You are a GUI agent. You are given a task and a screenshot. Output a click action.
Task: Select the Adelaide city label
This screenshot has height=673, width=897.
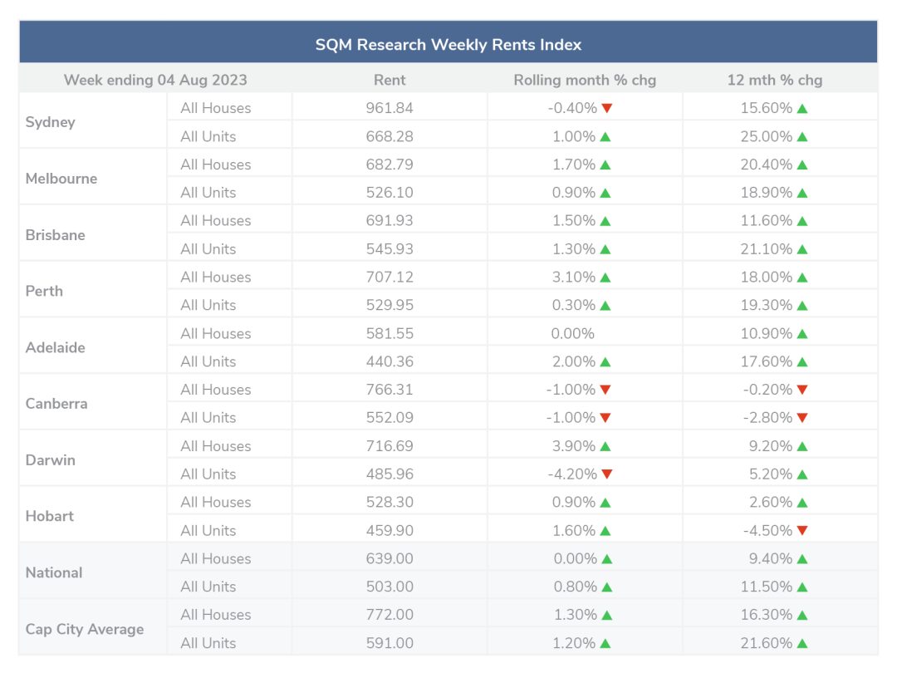pos(56,348)
